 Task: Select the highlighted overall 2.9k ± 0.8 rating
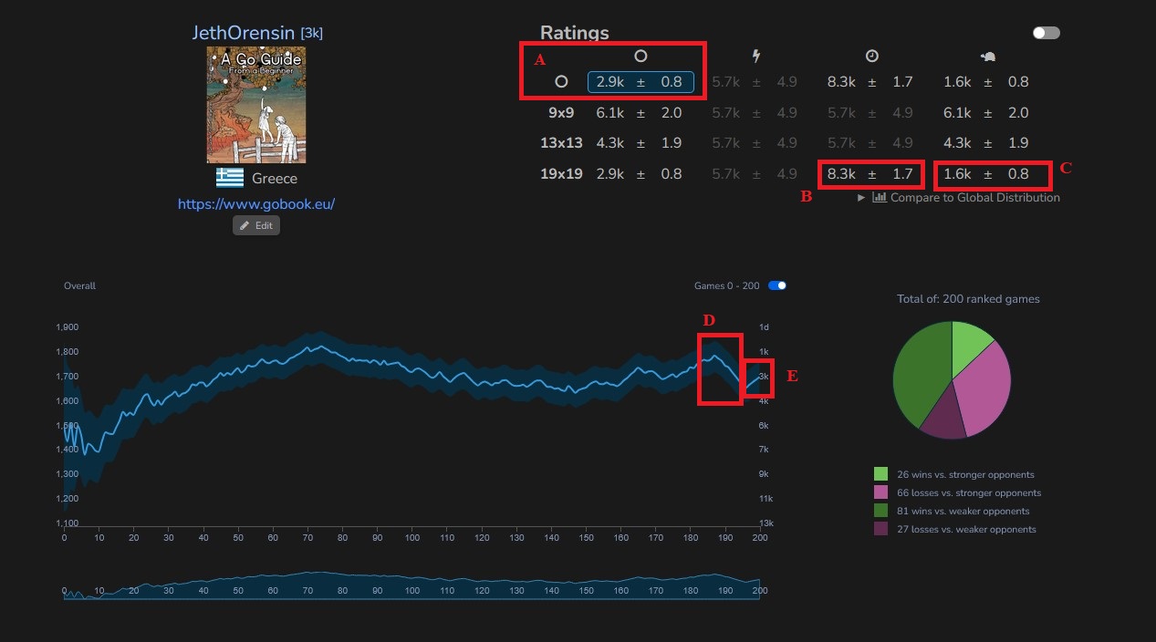tap(640, 82)
